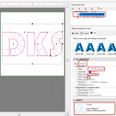The height and width of the screenshot is (116, 116).
Task: Expand the '2 - Text: DKS' tree item
Action: click(x=75, y=17)
